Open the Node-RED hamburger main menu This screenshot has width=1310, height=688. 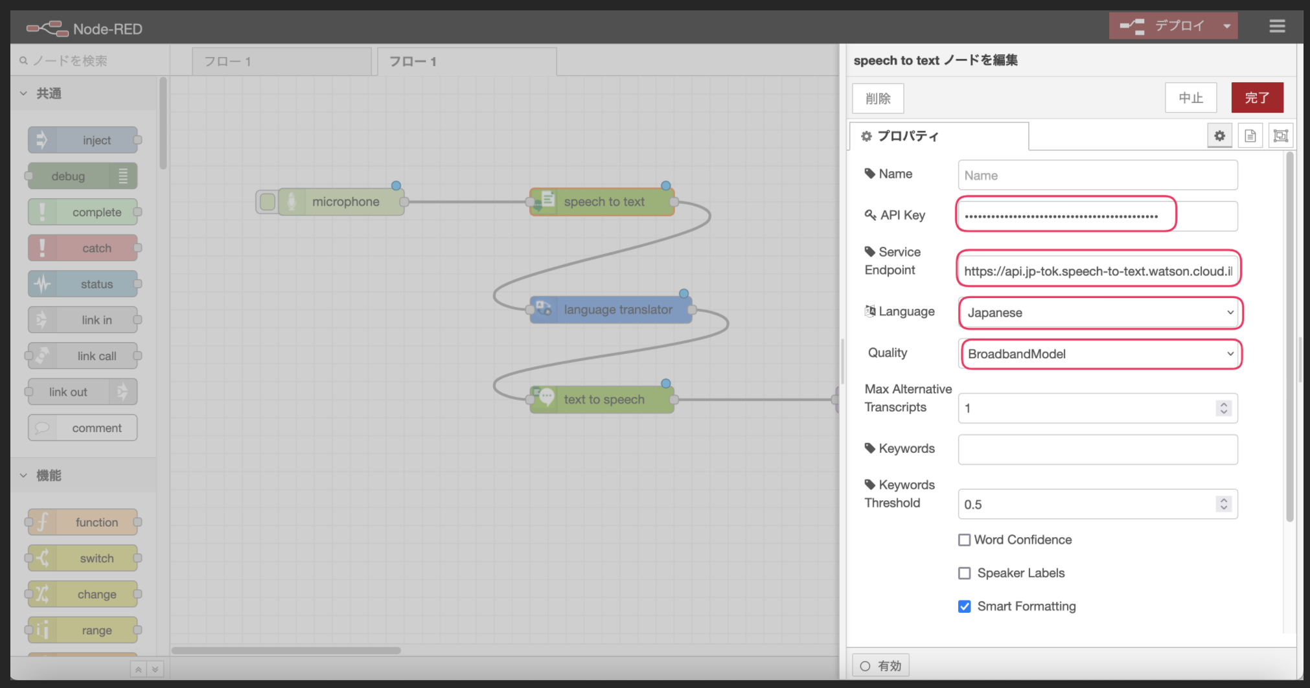[1277, 27]
